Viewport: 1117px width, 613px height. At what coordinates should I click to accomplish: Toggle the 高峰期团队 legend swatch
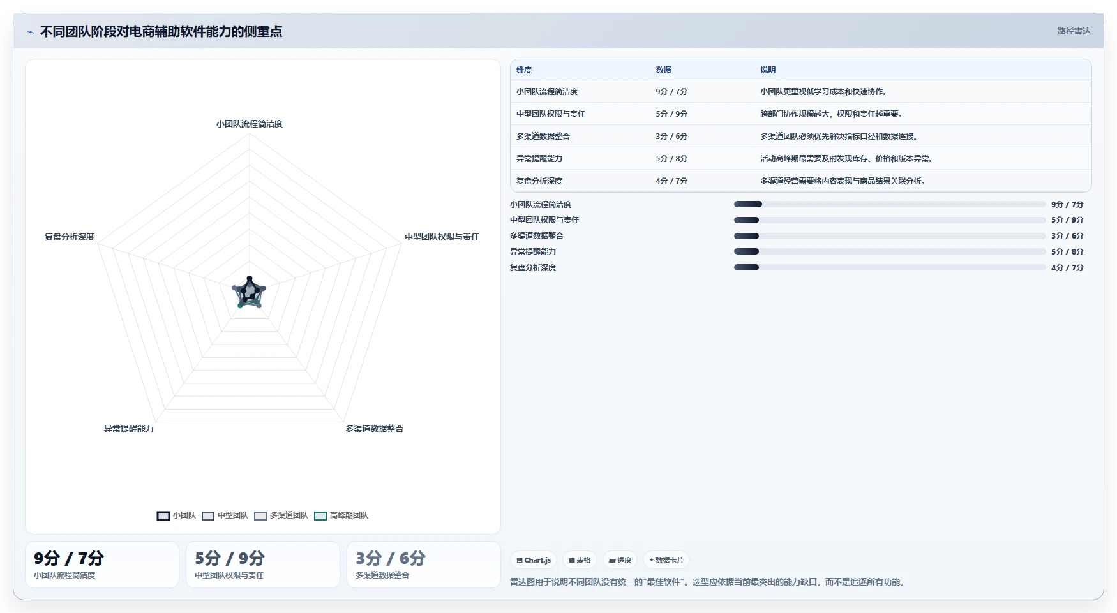(320, 515)
